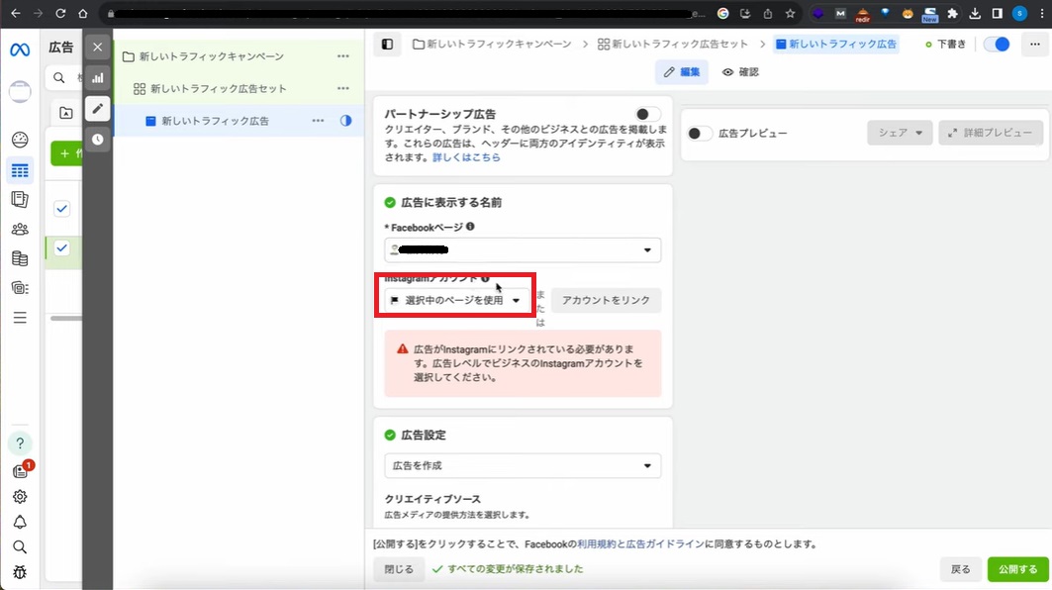Open the bar chart insights icon
1052x590 pixels.
(x=97, y=77)
